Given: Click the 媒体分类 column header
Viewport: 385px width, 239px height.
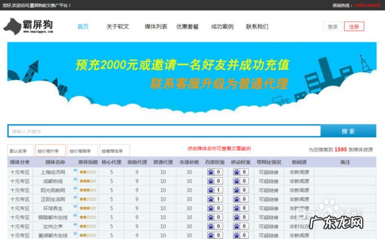Looking at the screenshot, I should 20,162.
